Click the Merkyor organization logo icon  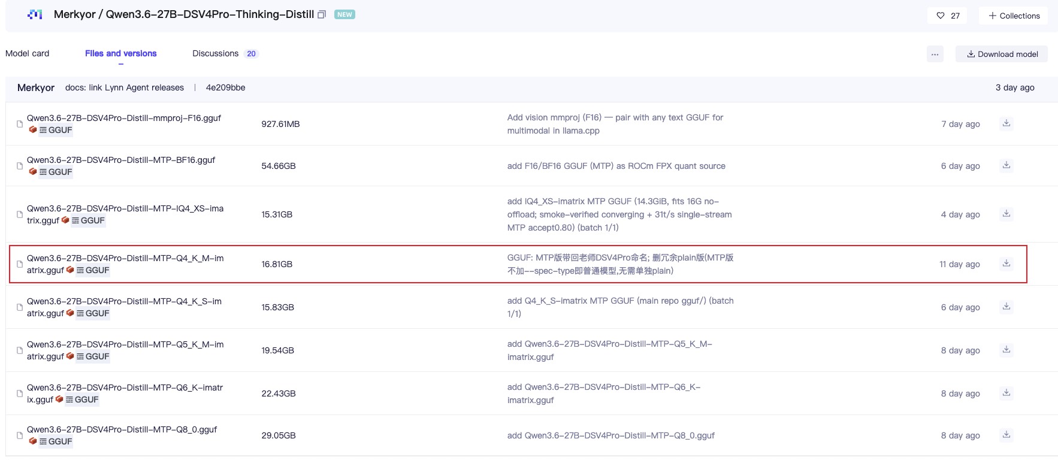(35, 14)
